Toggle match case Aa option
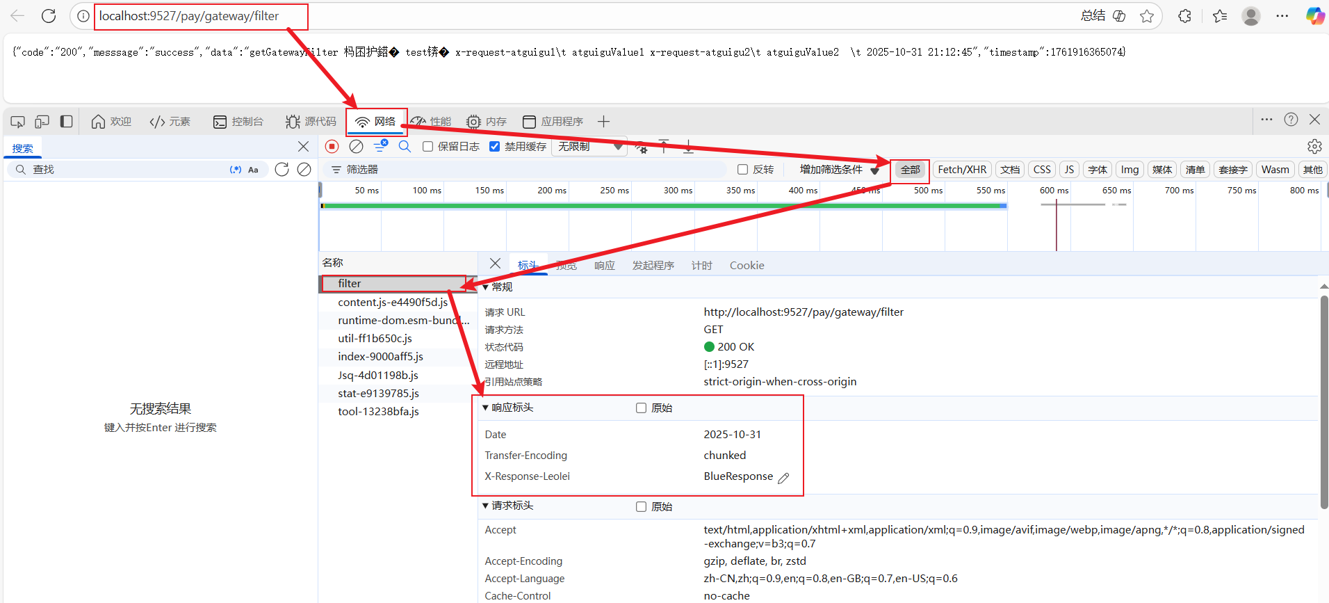 253,170
